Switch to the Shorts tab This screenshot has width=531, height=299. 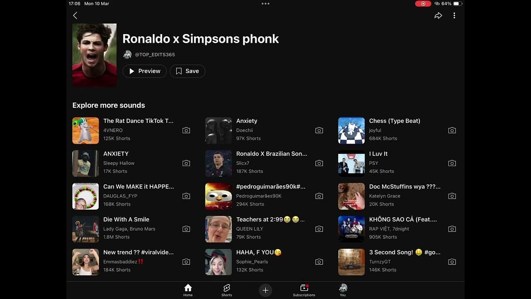tap(227, 290)
